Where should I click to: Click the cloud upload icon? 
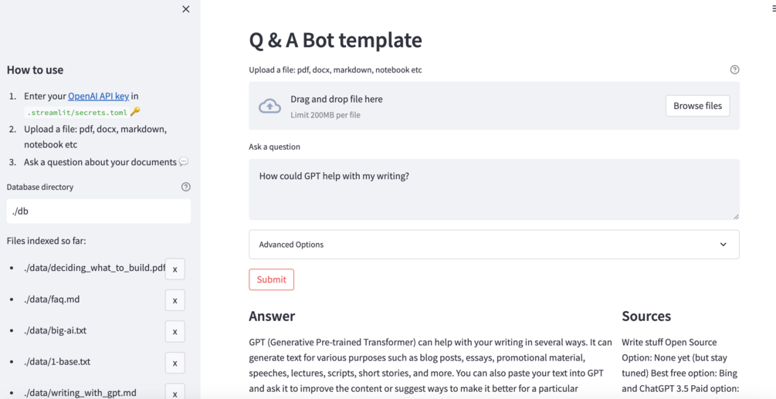[269, 107]
